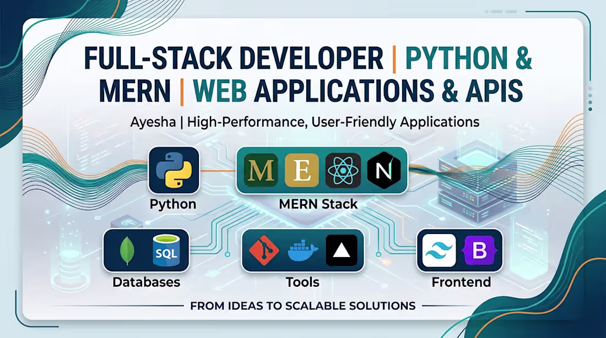The image size is (606, 338).
Task: Click the Bootstrap 'B' icon
Action: pyautogui.click(x=480, y=250)
